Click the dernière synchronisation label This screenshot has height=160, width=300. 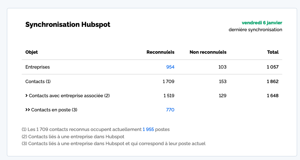255,30
